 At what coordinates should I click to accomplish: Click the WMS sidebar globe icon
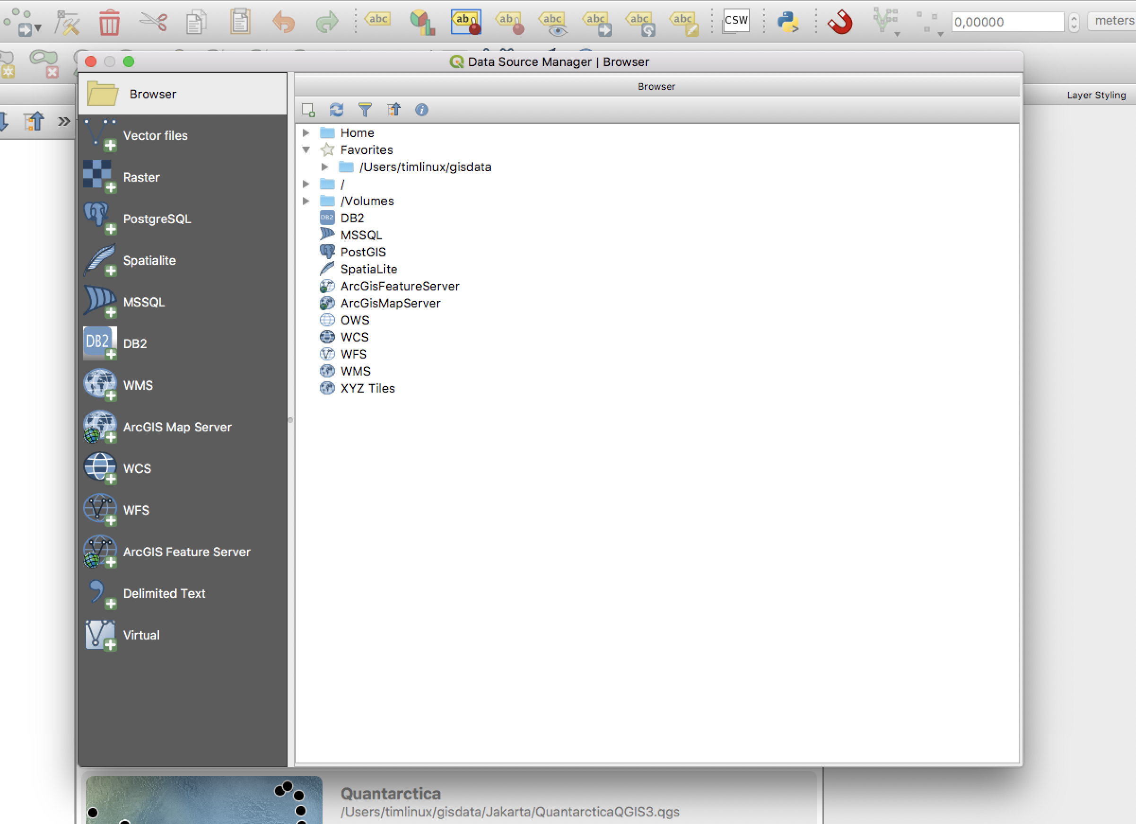tap(100, 385)
